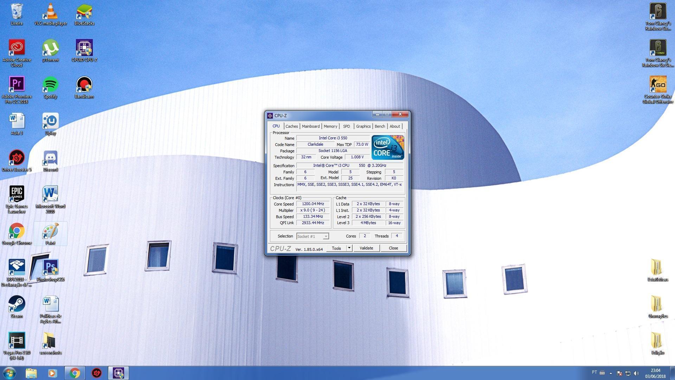The width and height of the screenshot is (675, 380).
Task: Launch Counter Strike Global Offensive shortcut
Action: [658, 90]
